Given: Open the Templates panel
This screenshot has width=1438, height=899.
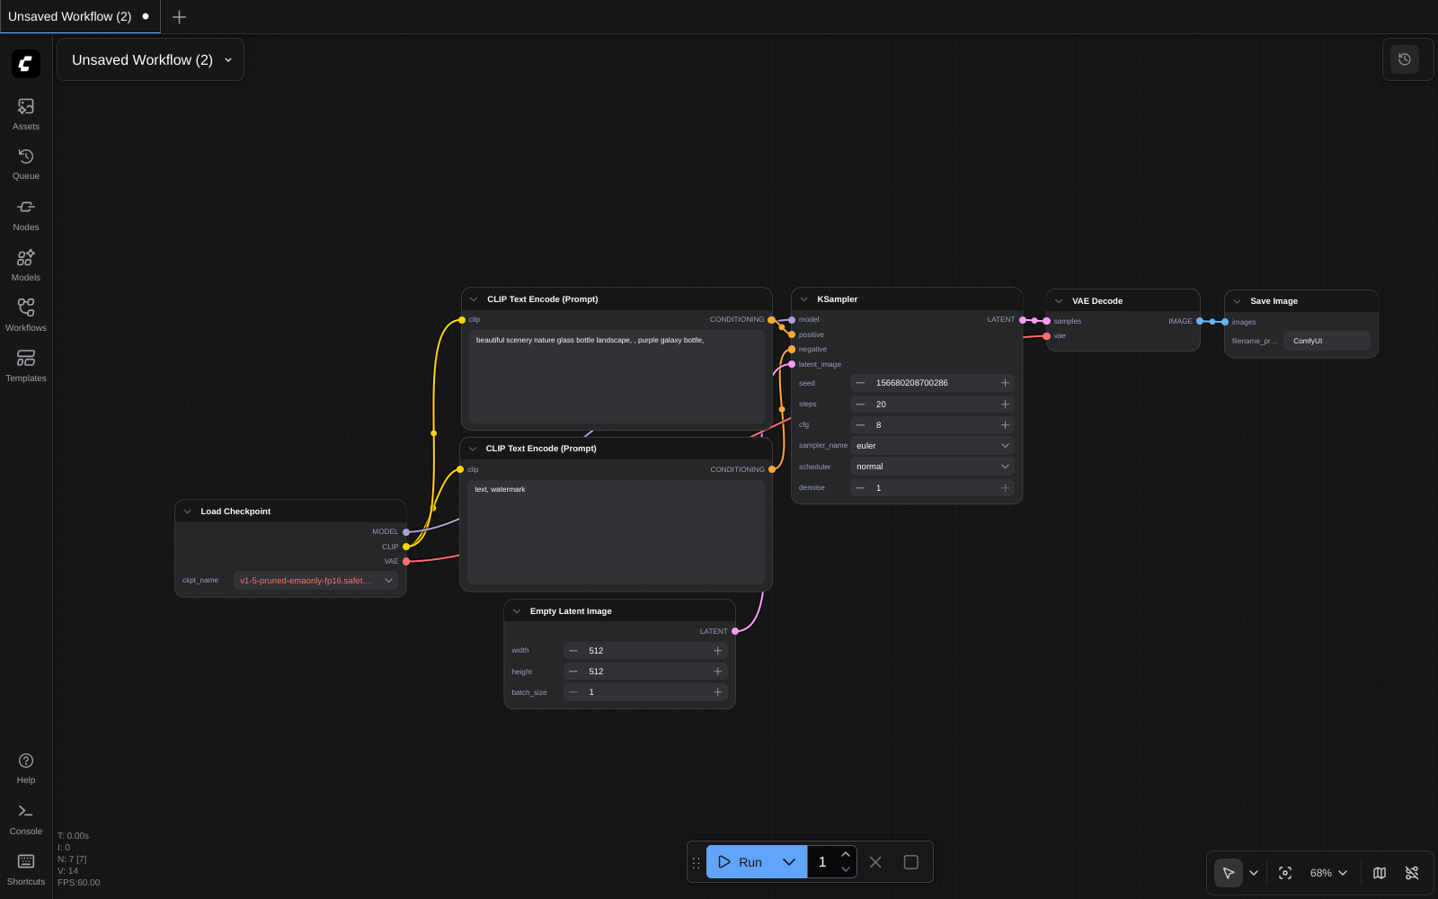Looking at the screenshot, I should coord(25,365).
